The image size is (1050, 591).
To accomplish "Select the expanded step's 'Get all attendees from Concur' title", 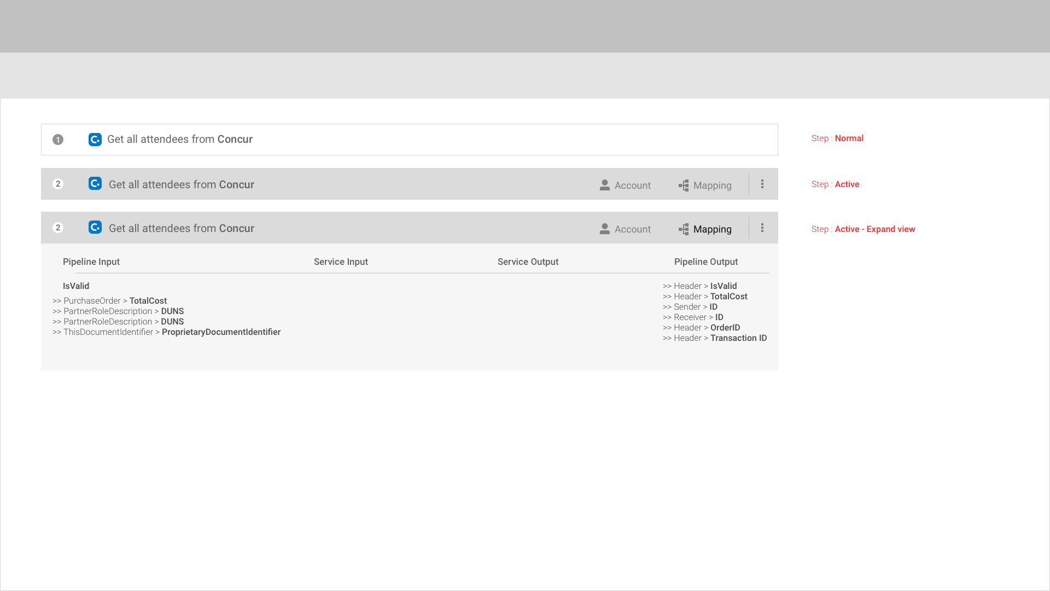I will click(182, 229).
